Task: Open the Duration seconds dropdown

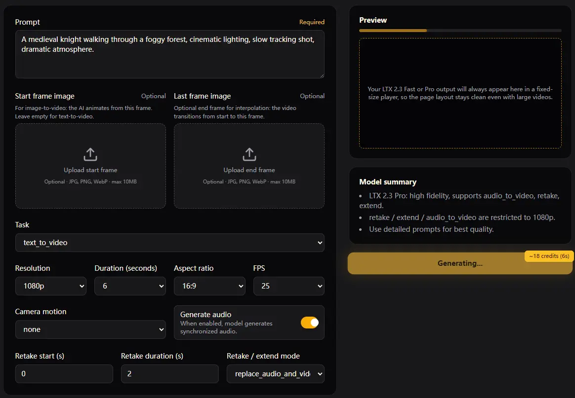Action: click(x=130, y=286)
